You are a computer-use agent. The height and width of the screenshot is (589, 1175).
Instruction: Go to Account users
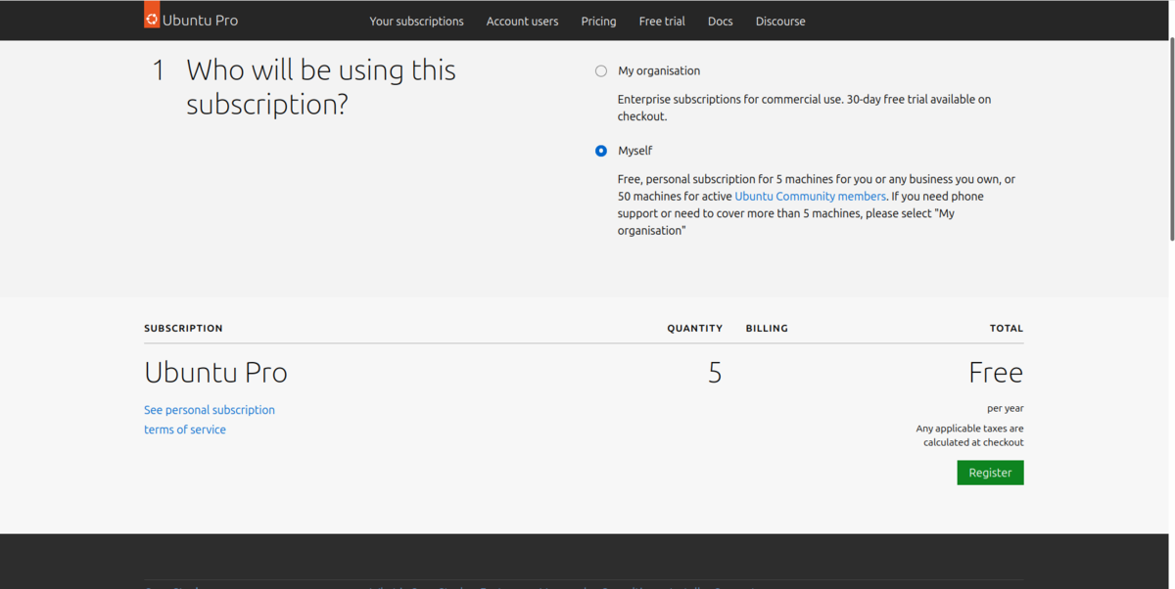(x=522, y=22)
